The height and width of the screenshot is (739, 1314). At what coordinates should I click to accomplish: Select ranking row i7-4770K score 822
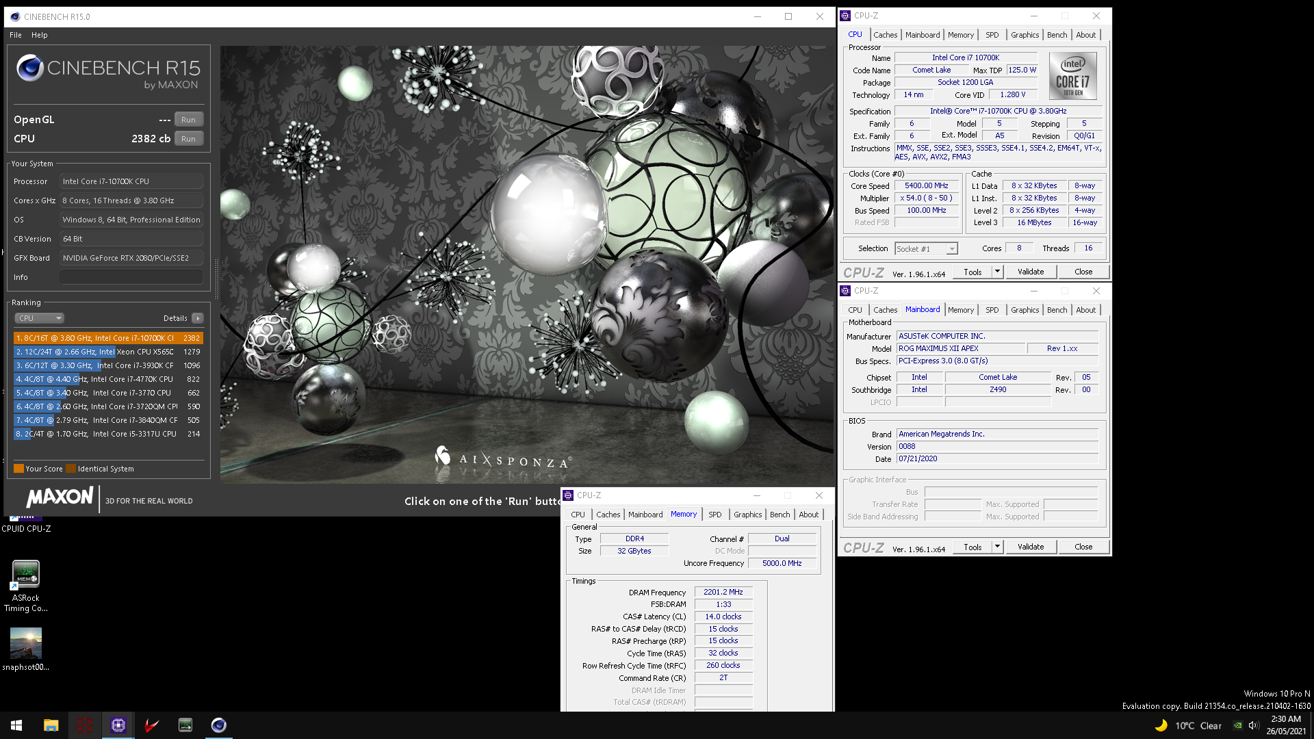coord(108,379)
